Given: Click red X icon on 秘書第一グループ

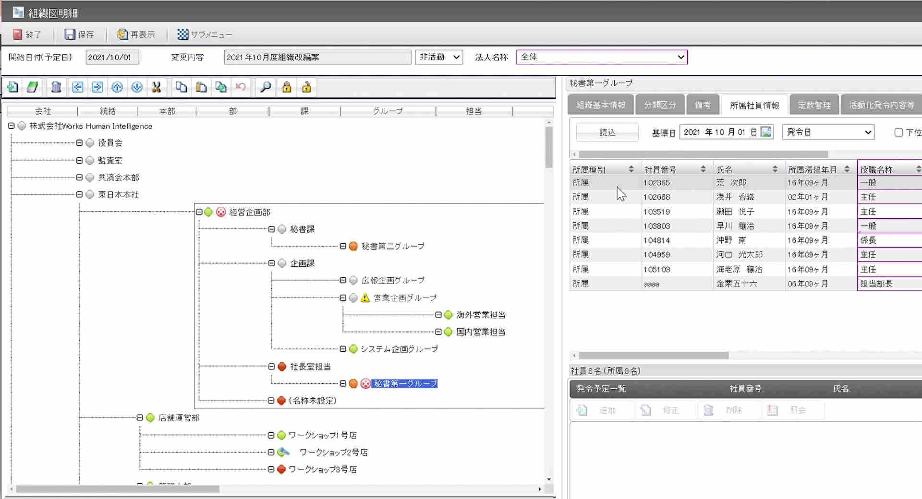Looking at the screenshot, I should pos(366,383).
